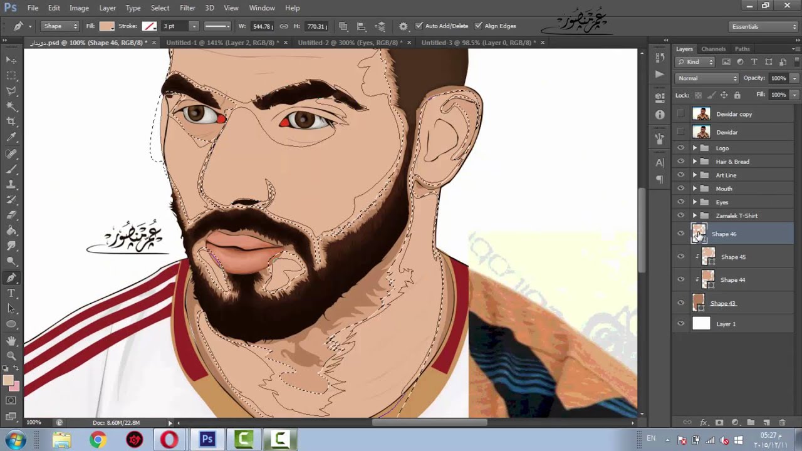Hide the Hair & Bread group

click(680, 162)
